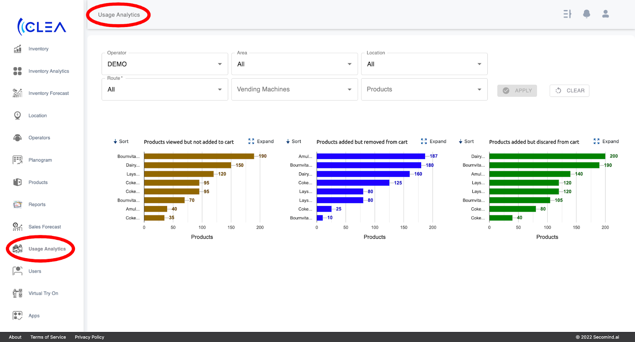Viewport: 635px width, 342px height.
Task: Click the Sales Forecast icon
Action: click(x=17, y=227)
